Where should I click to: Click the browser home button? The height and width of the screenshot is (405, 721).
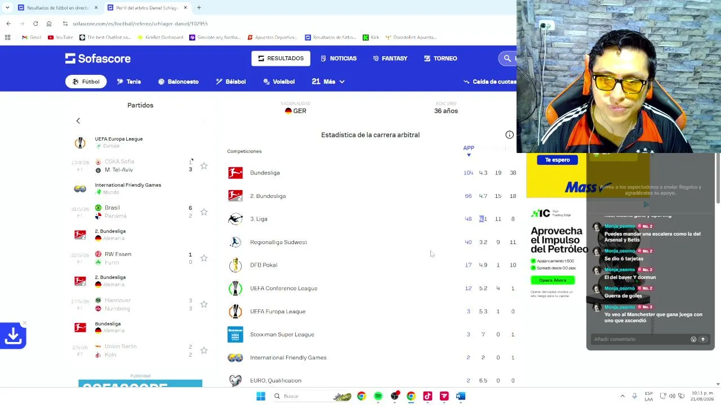tap(49, 24)
